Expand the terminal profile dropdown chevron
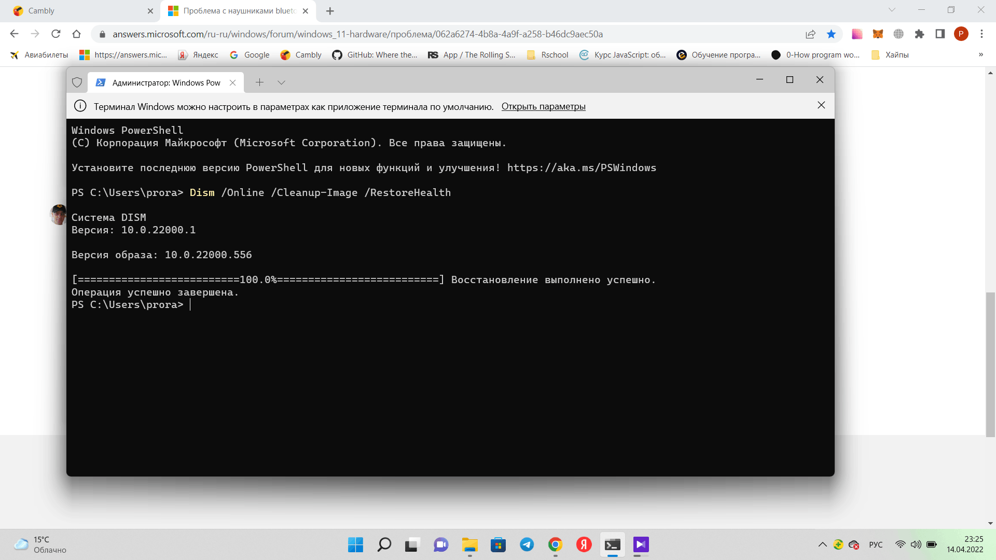996x560 pixels. (281, 82)
